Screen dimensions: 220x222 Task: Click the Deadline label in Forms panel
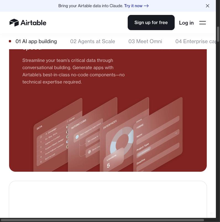141,161
